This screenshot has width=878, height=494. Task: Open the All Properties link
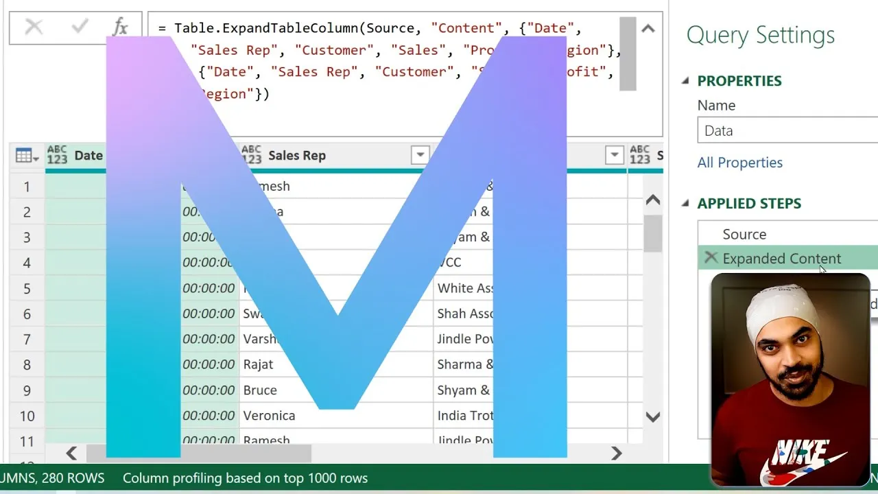pos(739,163)
